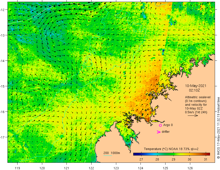Click the '(0.1m contours)' caption line
Screen dimensions: 220x170
point(196,101)
